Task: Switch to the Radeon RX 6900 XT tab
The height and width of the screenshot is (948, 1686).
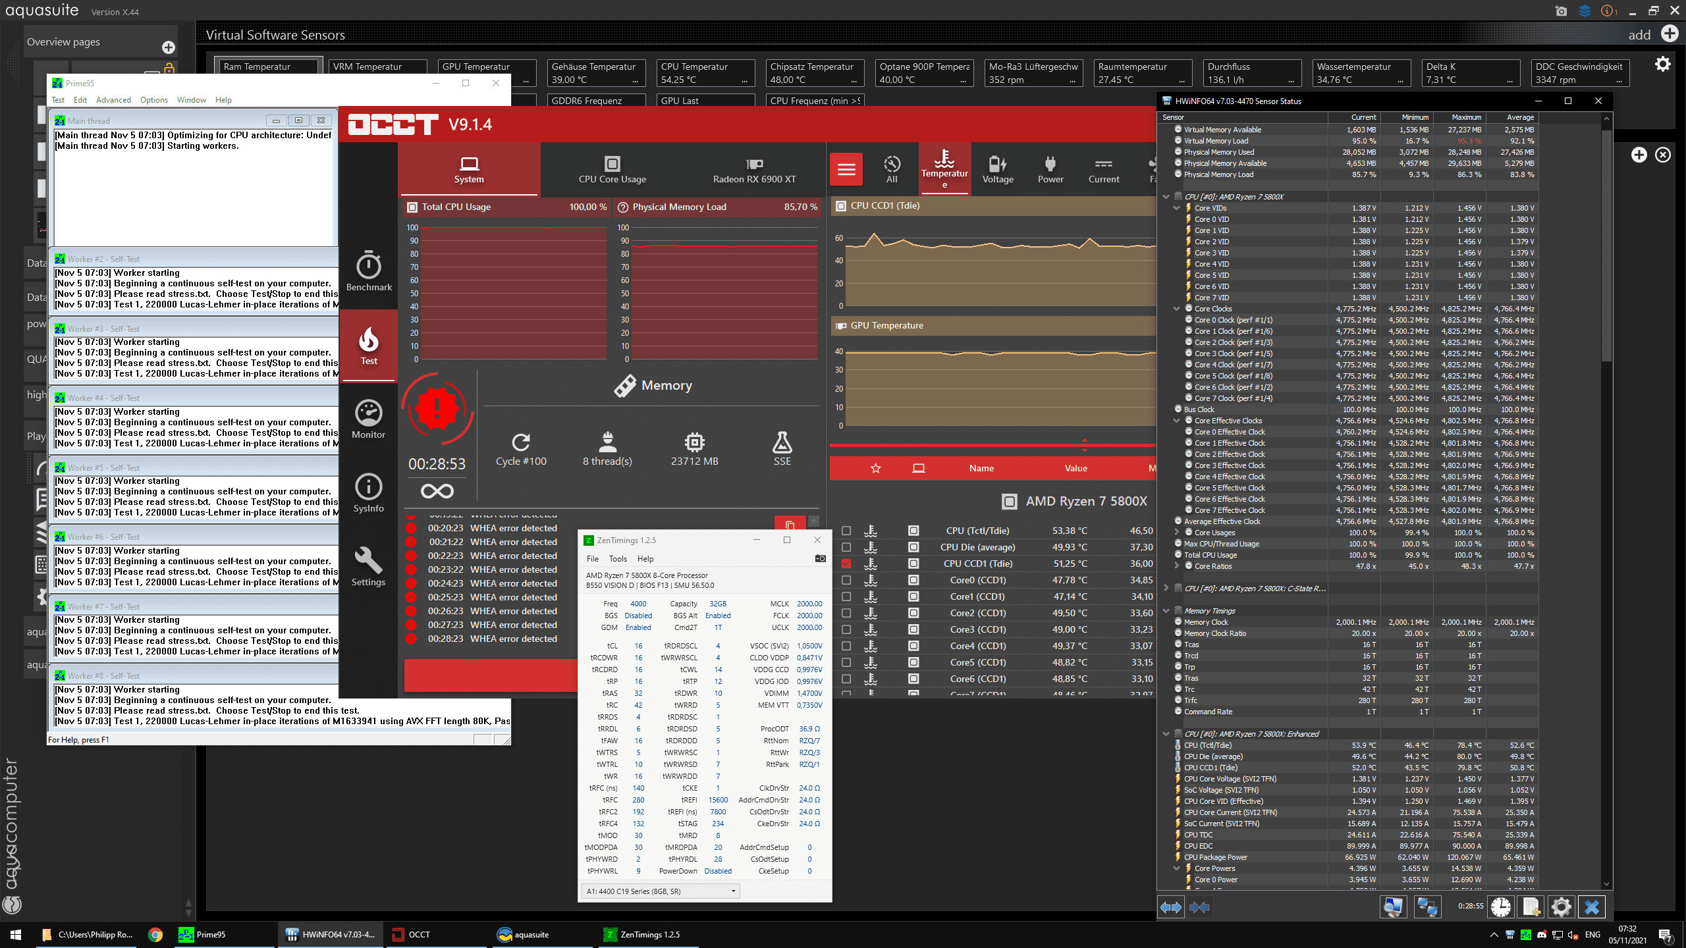Action: click(755, 170)
